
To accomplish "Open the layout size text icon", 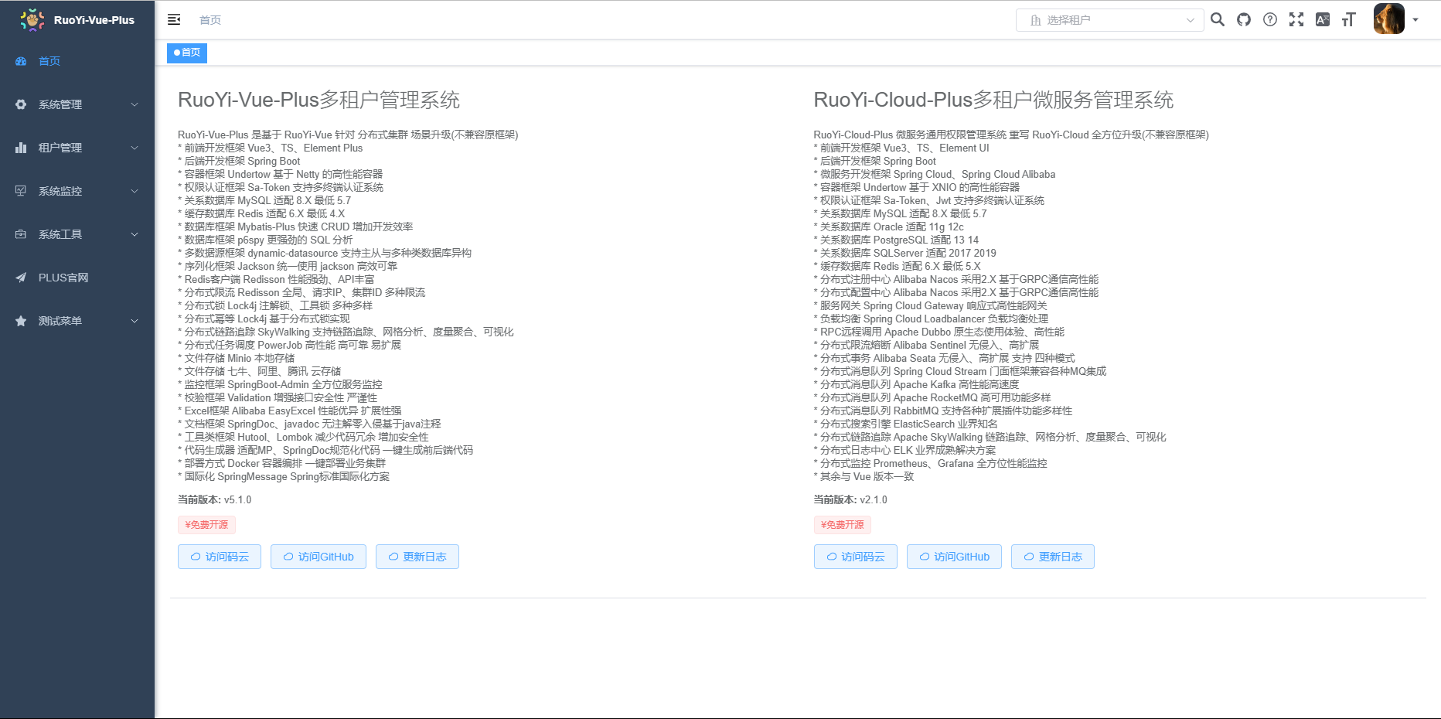I will (x=1349, y=19).
